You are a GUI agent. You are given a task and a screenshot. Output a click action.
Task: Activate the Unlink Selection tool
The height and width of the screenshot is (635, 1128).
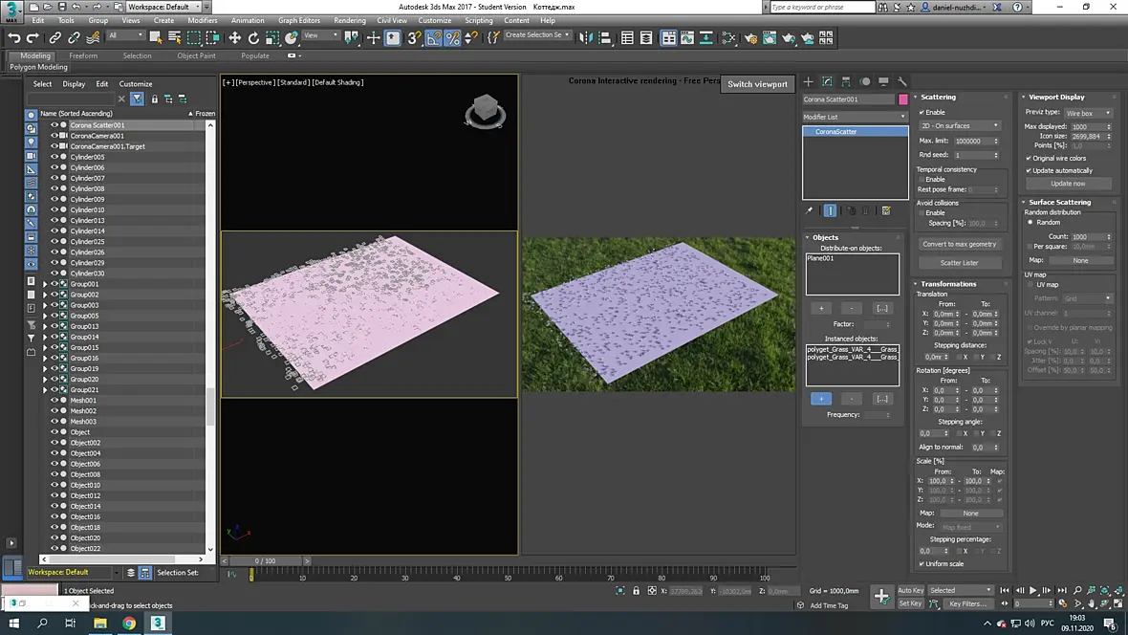pos(74,37)
